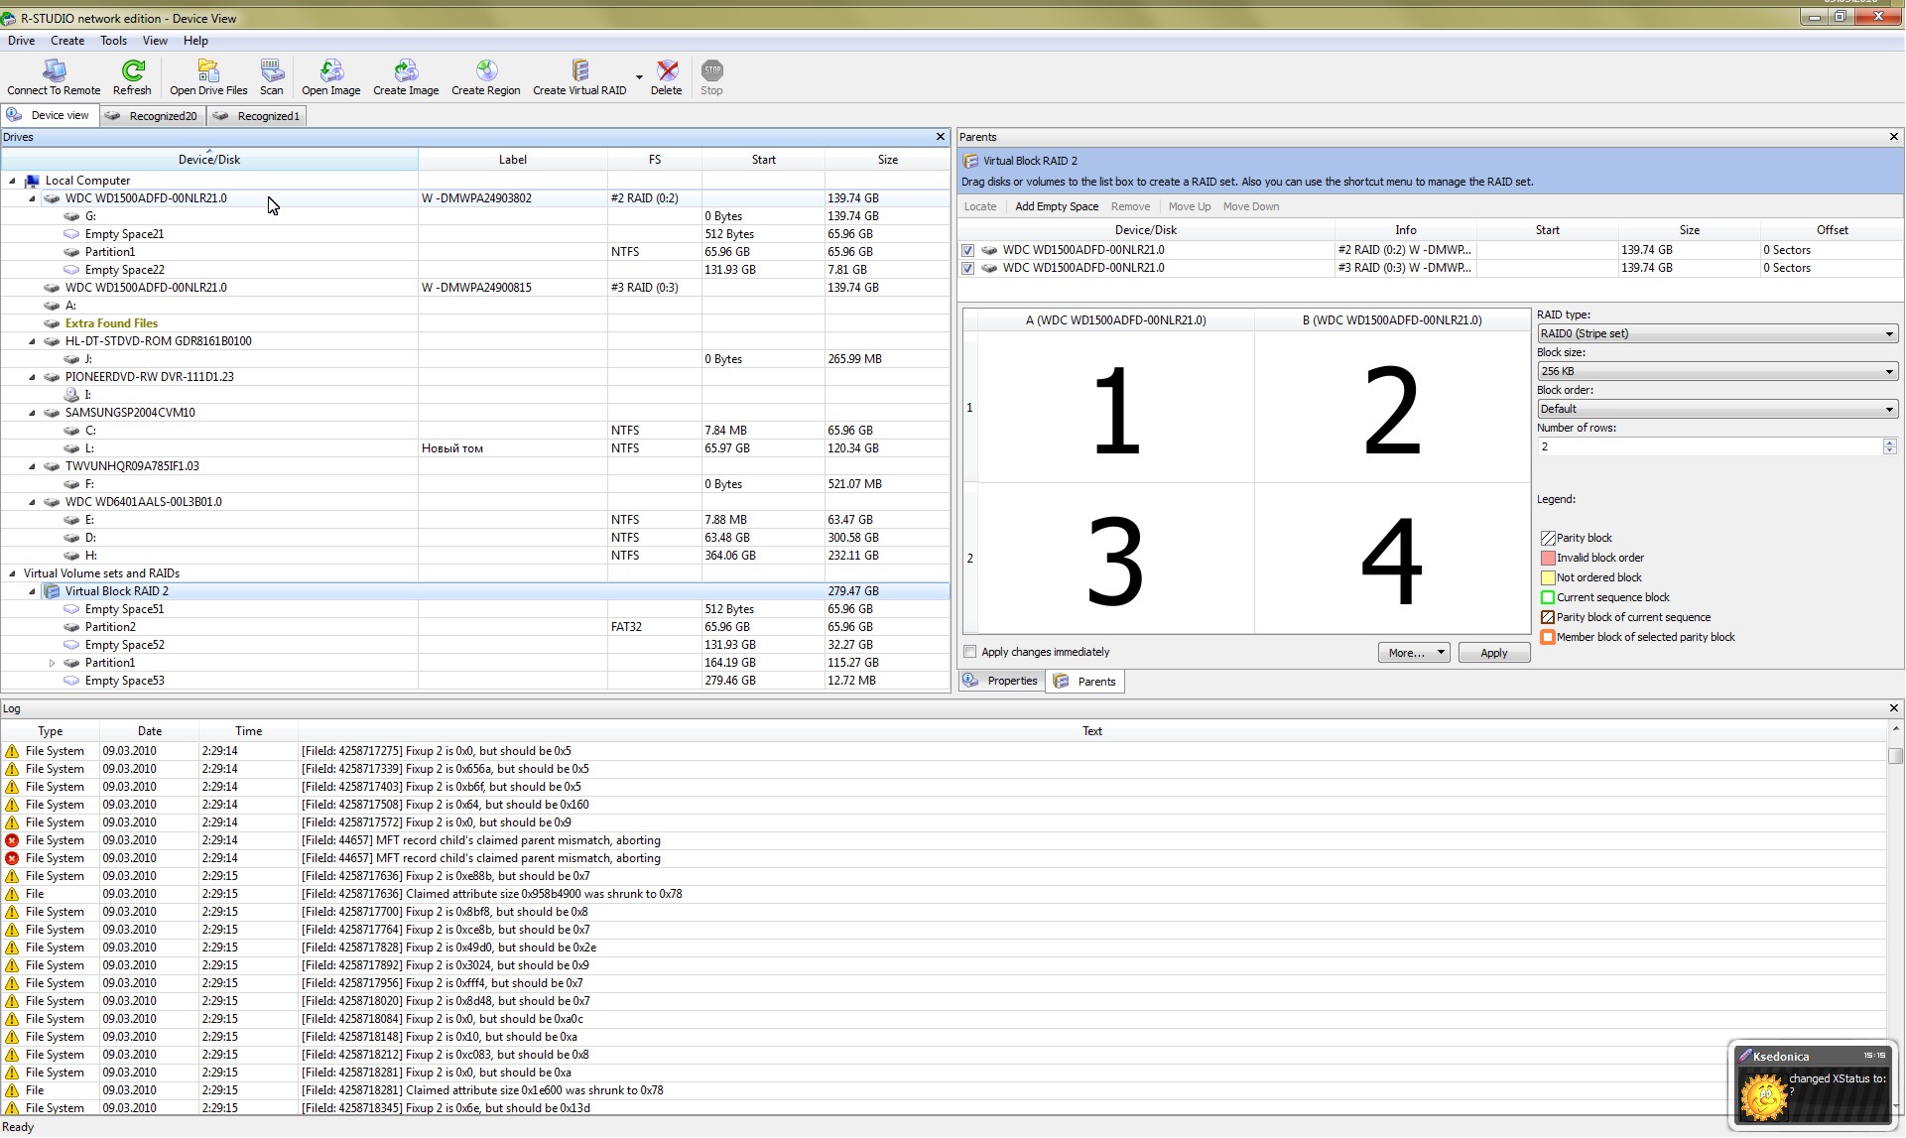Uncheck the second WDC disk (#3 RAID)

coord(968,269)
